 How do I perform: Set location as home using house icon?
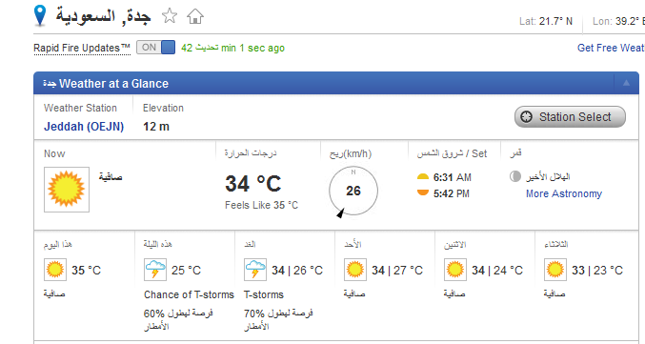pyautogui.click(x=195, y=16)
